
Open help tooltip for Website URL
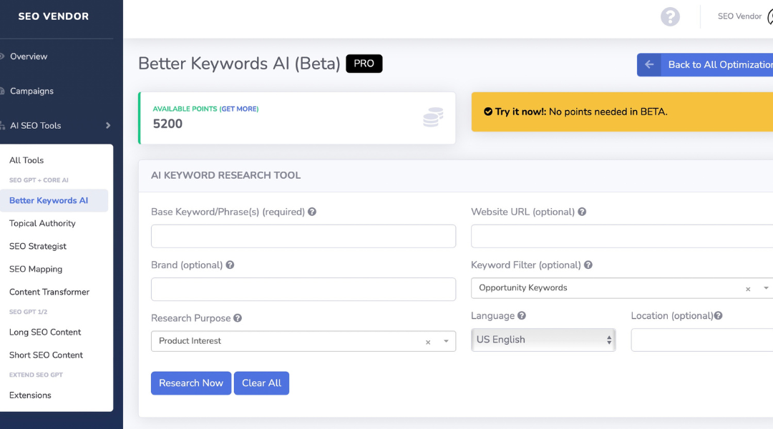click(582, 212)
